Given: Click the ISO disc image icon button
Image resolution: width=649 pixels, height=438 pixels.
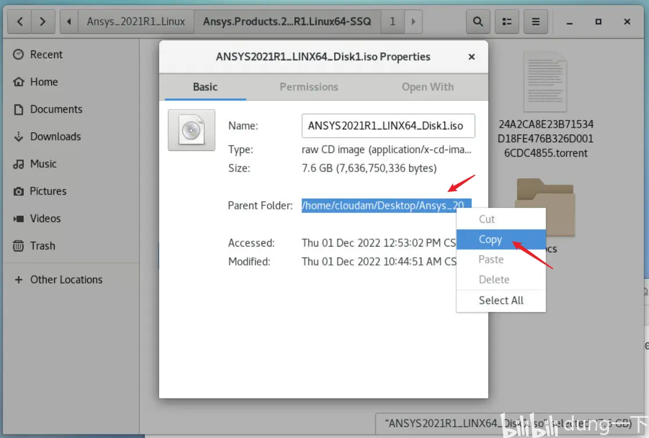Looking at the screenshot, I should (191, 130).
